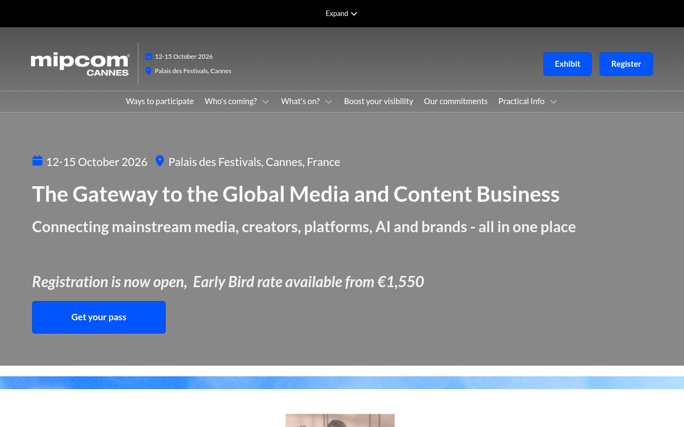
Task: Open Boost your visibility page
Action: pyautogui.click(x=378, y=101)
